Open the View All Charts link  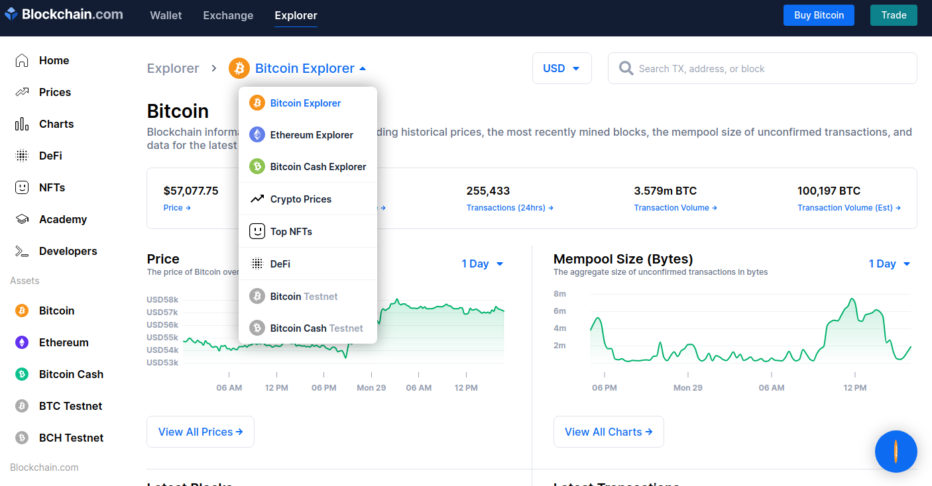(x=609, y=432)
